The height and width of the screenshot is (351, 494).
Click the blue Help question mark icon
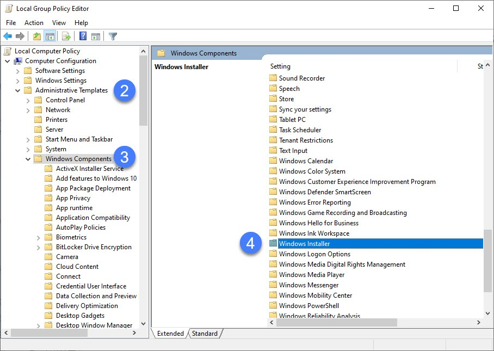[x=83, y=36]
